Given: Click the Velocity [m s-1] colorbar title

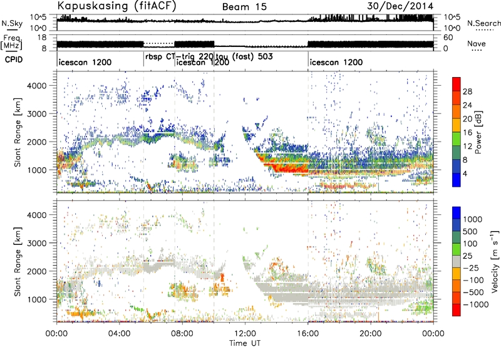Looking at the screenshot, I should (495, 261).
